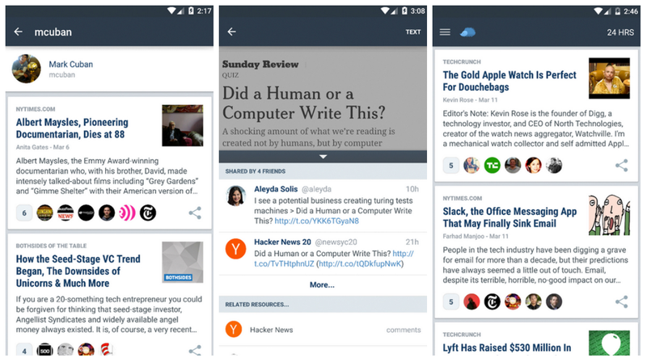Screen dimensions: 647x362
Task: Share the Gold Apple Watch article
Action: coord(622,166)
